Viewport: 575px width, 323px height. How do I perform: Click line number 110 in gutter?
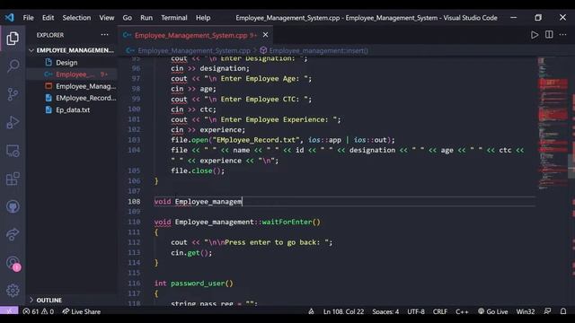coord(134,222)
